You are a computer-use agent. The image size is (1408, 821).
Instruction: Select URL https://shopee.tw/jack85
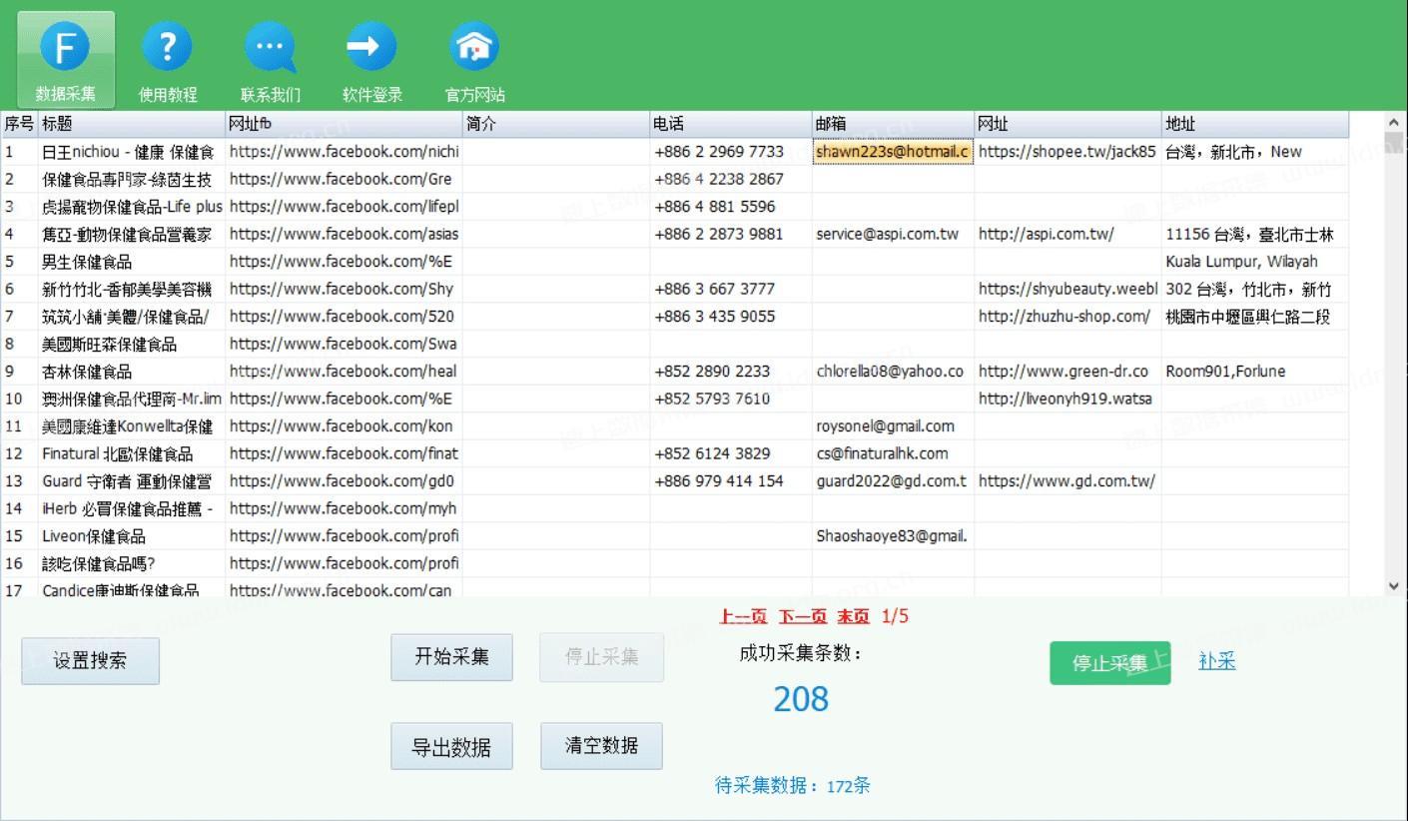pos(1068,152)
